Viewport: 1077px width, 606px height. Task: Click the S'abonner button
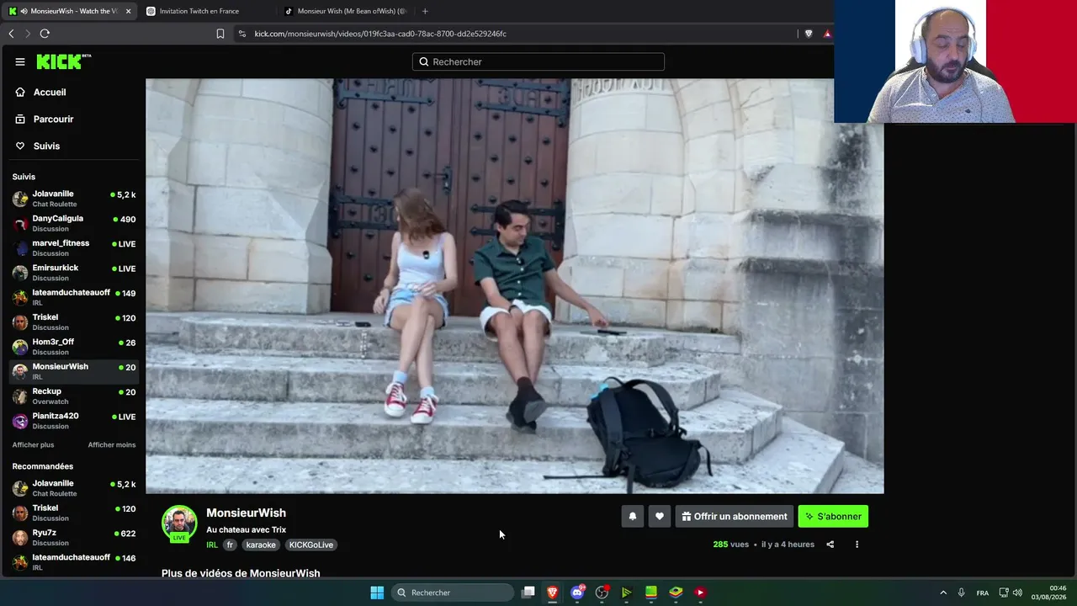pos(833,517)
